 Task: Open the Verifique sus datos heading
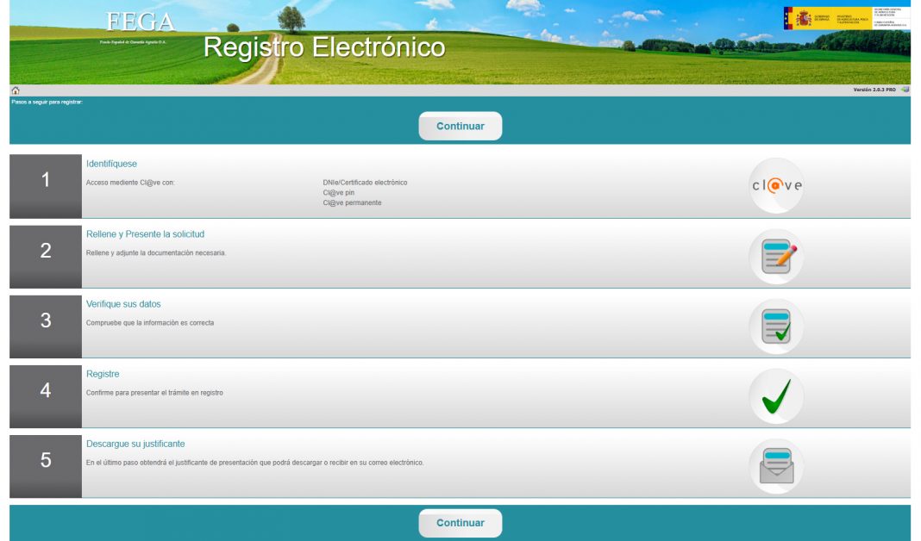click(x=123, y=304)
